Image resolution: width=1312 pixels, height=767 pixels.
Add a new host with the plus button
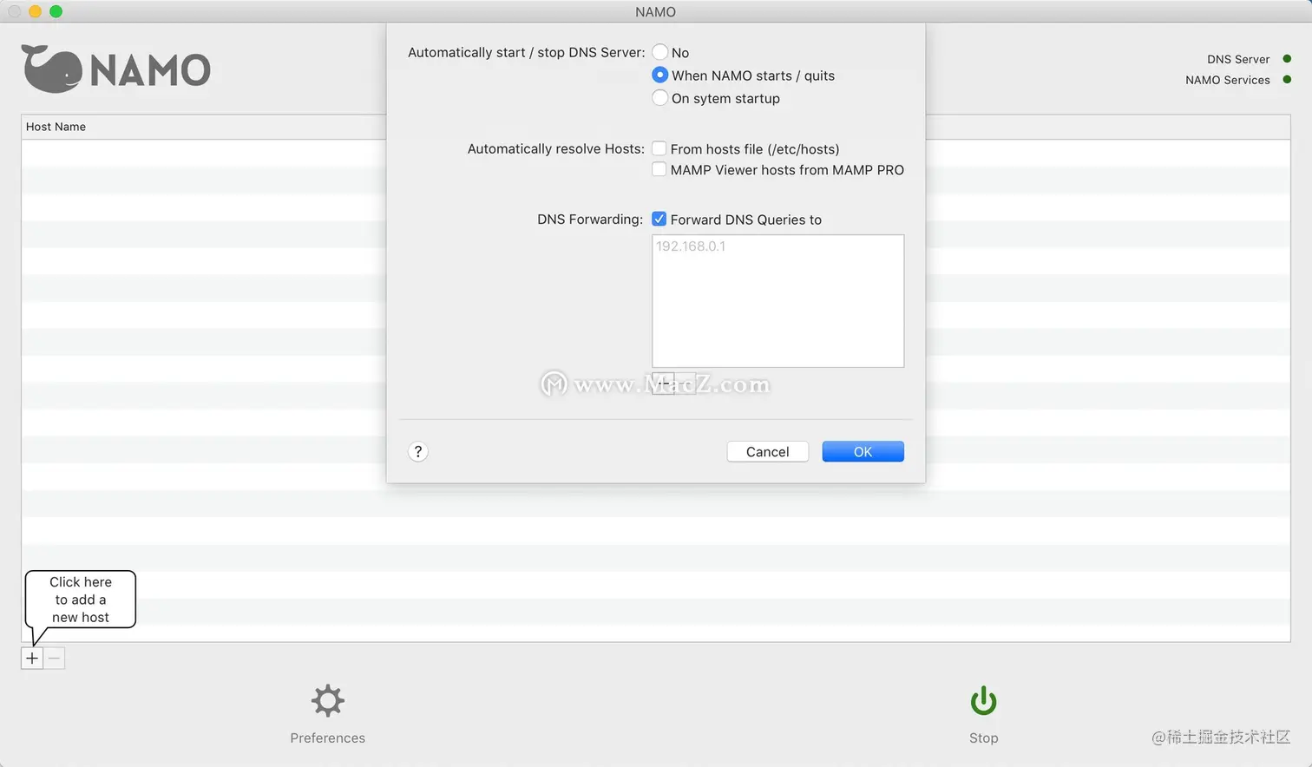point(32,659)
